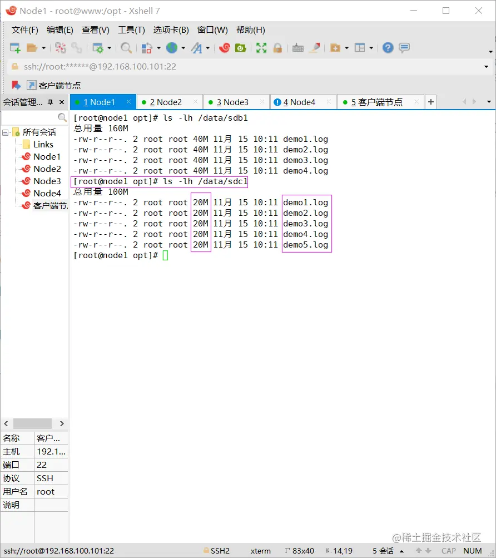
Task: Expand the address bar history dropdown
Action: pos(487,67)
